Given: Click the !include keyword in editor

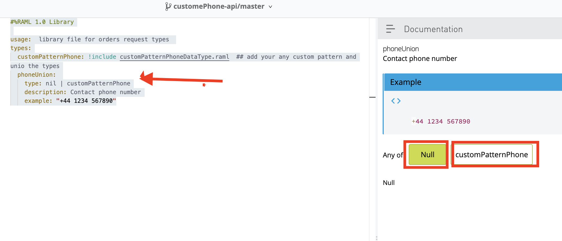Looking at the screenshot, I should click(102, 57).
